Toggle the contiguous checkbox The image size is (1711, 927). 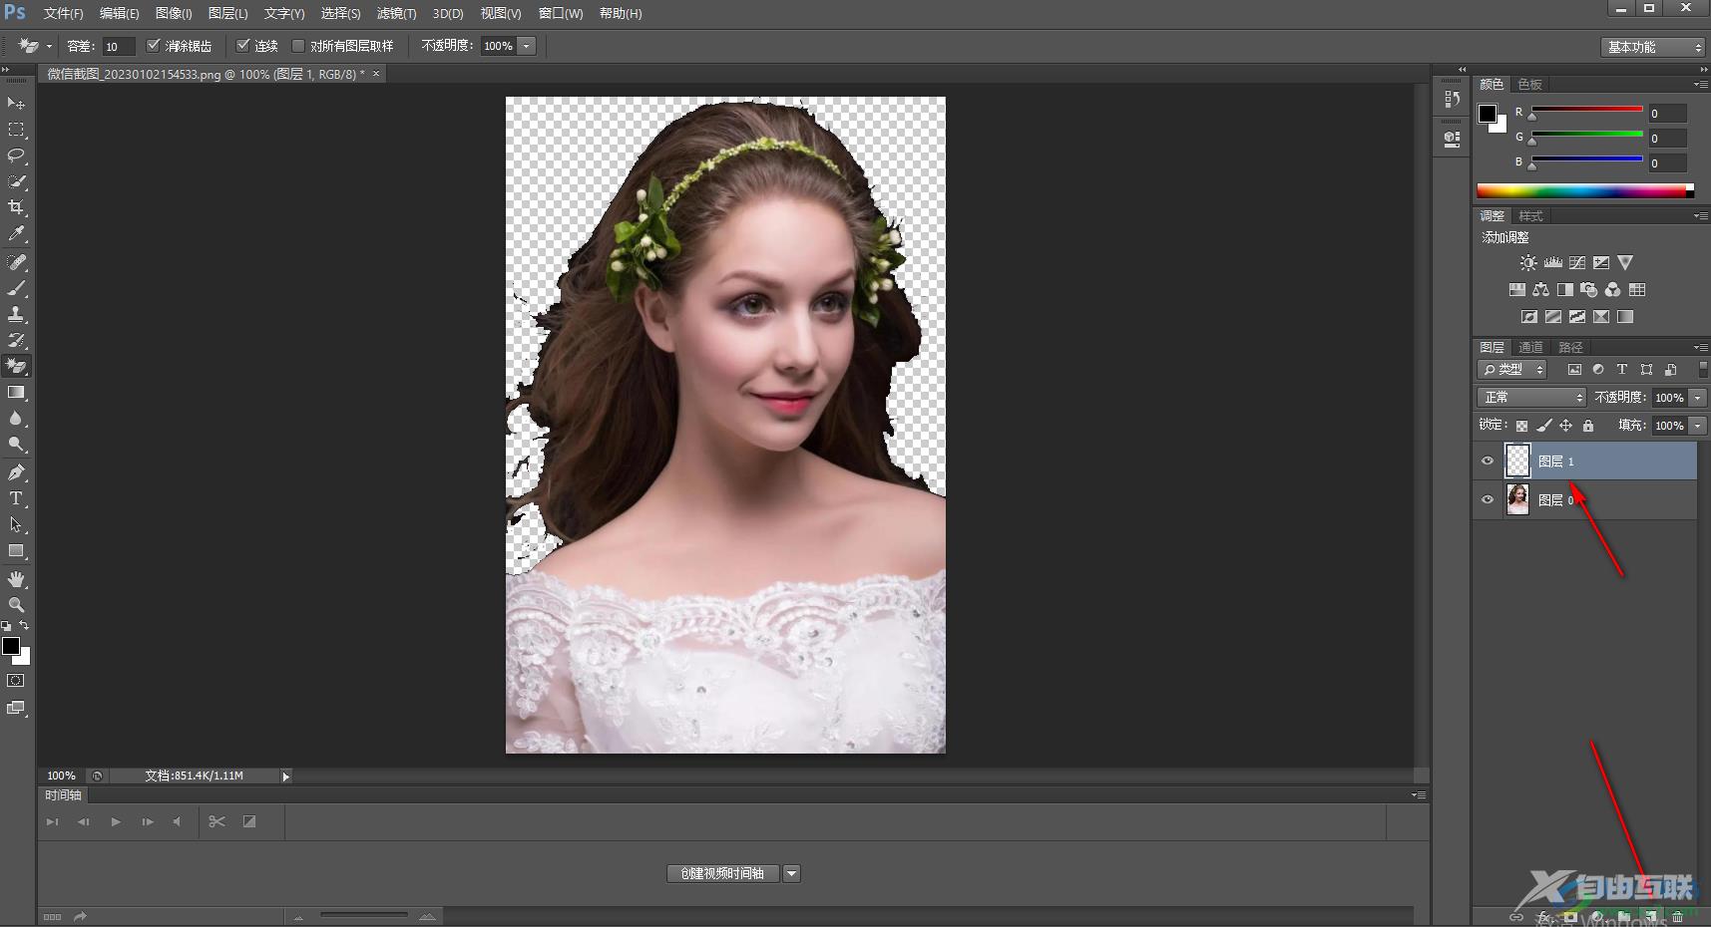coord(242,46)
